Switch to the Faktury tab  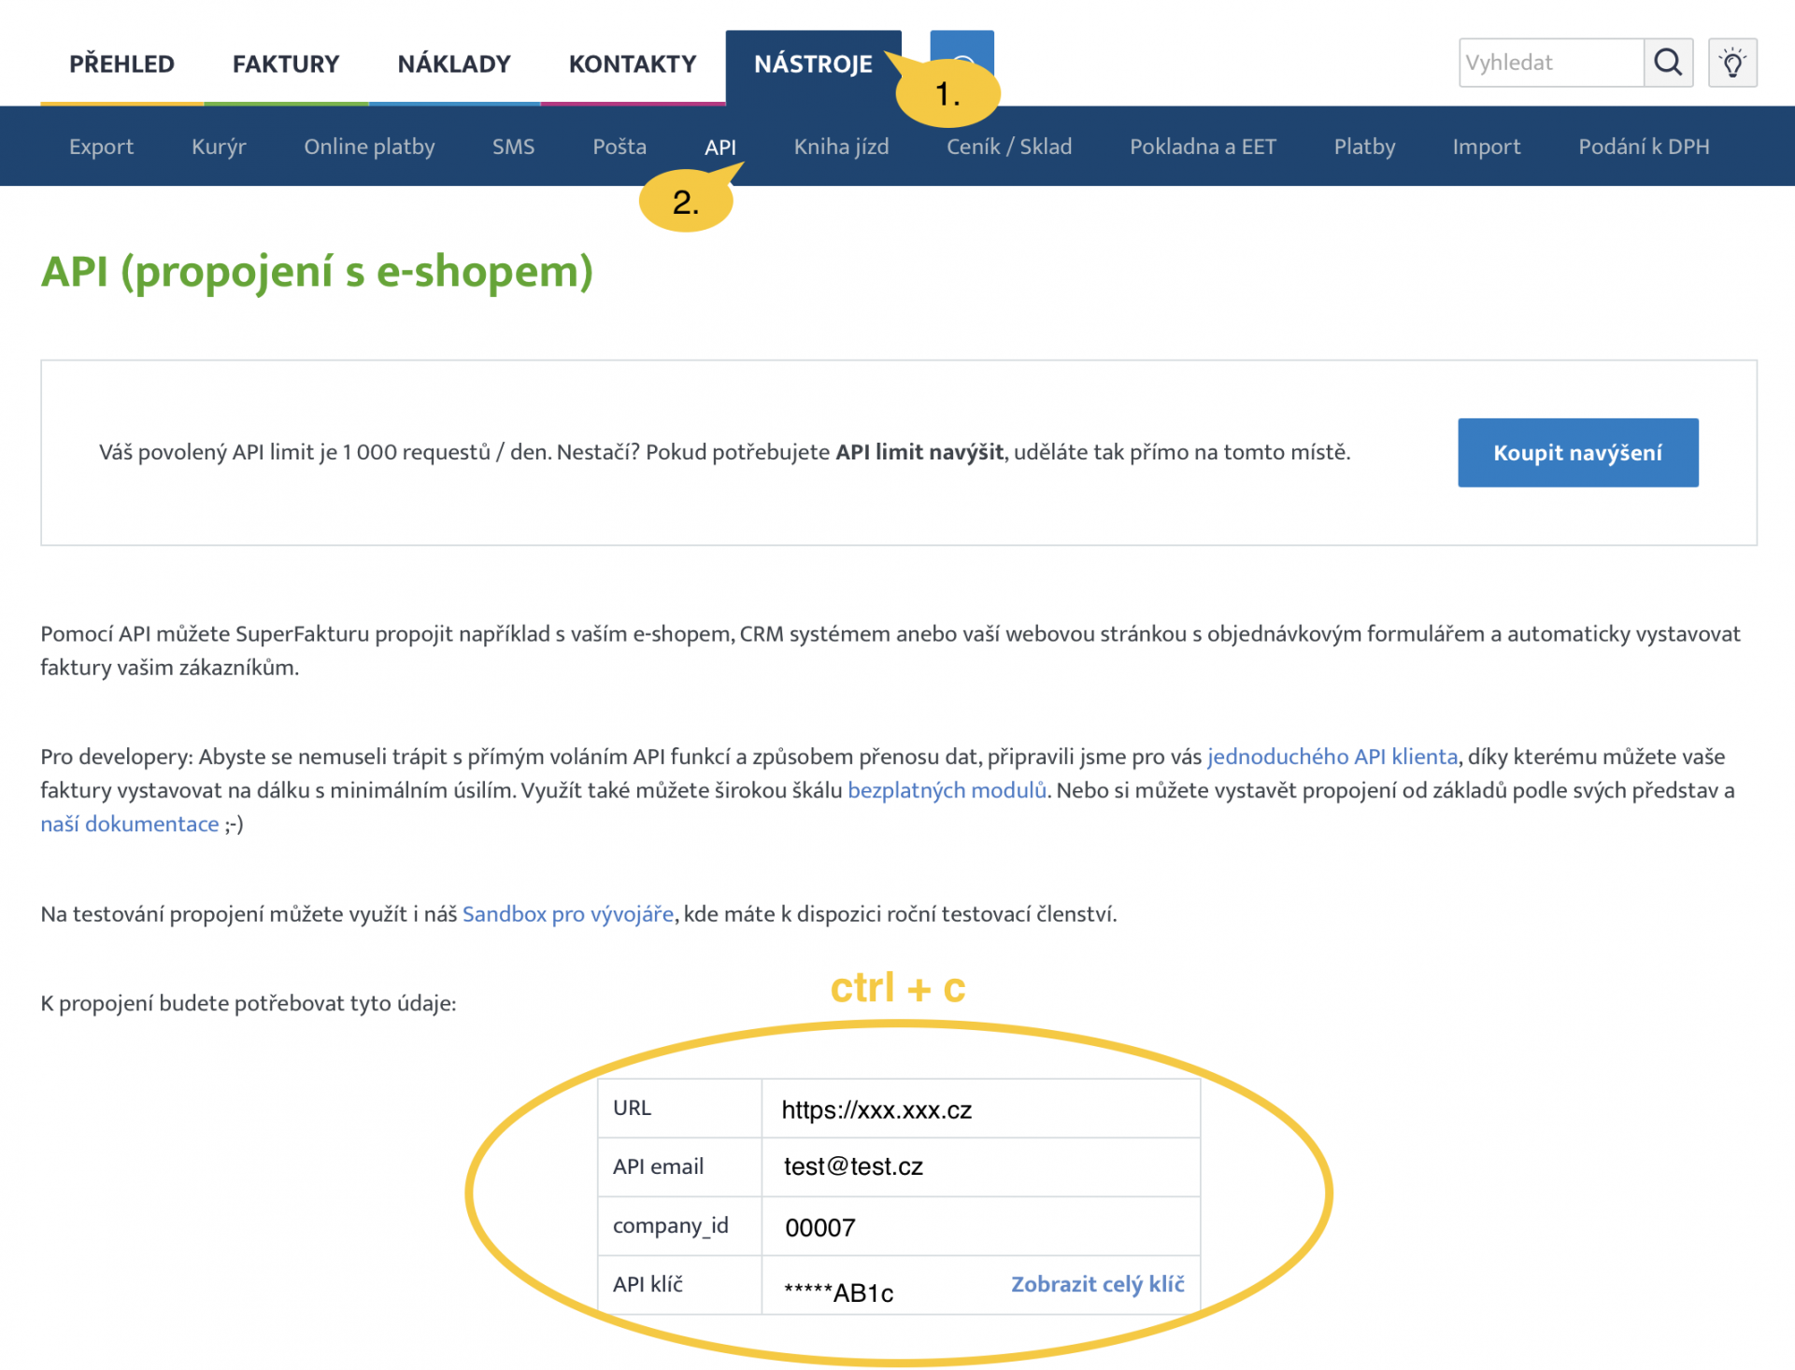(x=286, y=64)
